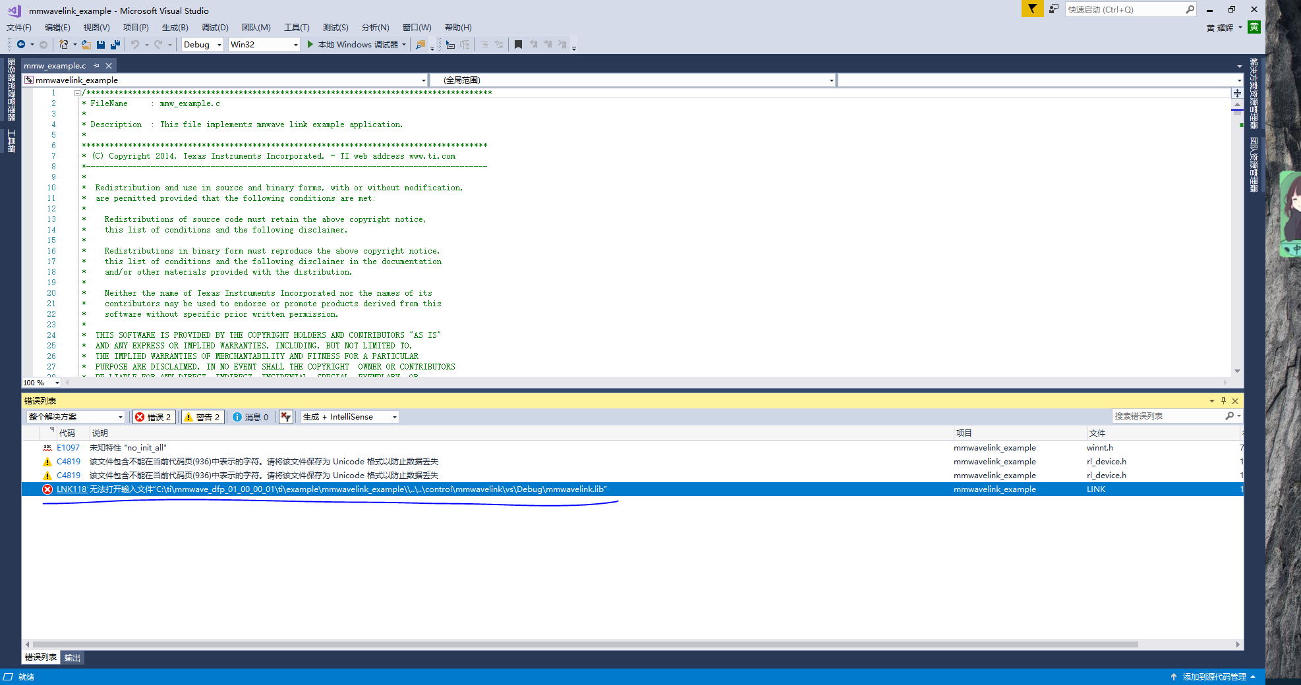Click the Save file disk icon

point(101,45)
